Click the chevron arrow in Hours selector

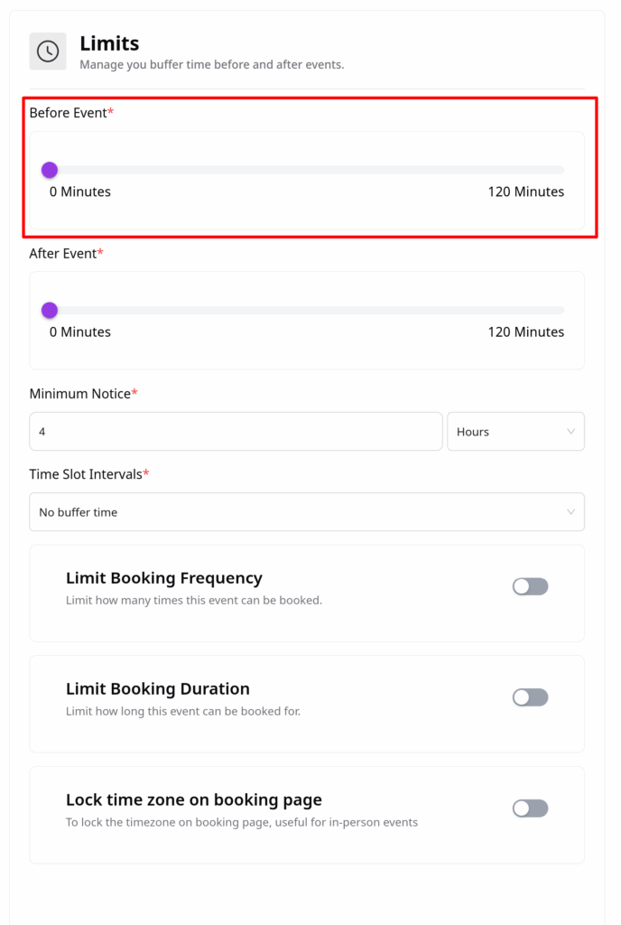[x=570, y=432]
